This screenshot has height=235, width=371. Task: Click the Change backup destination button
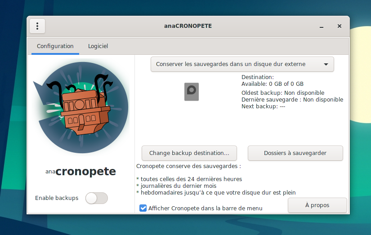coord(189,153)
